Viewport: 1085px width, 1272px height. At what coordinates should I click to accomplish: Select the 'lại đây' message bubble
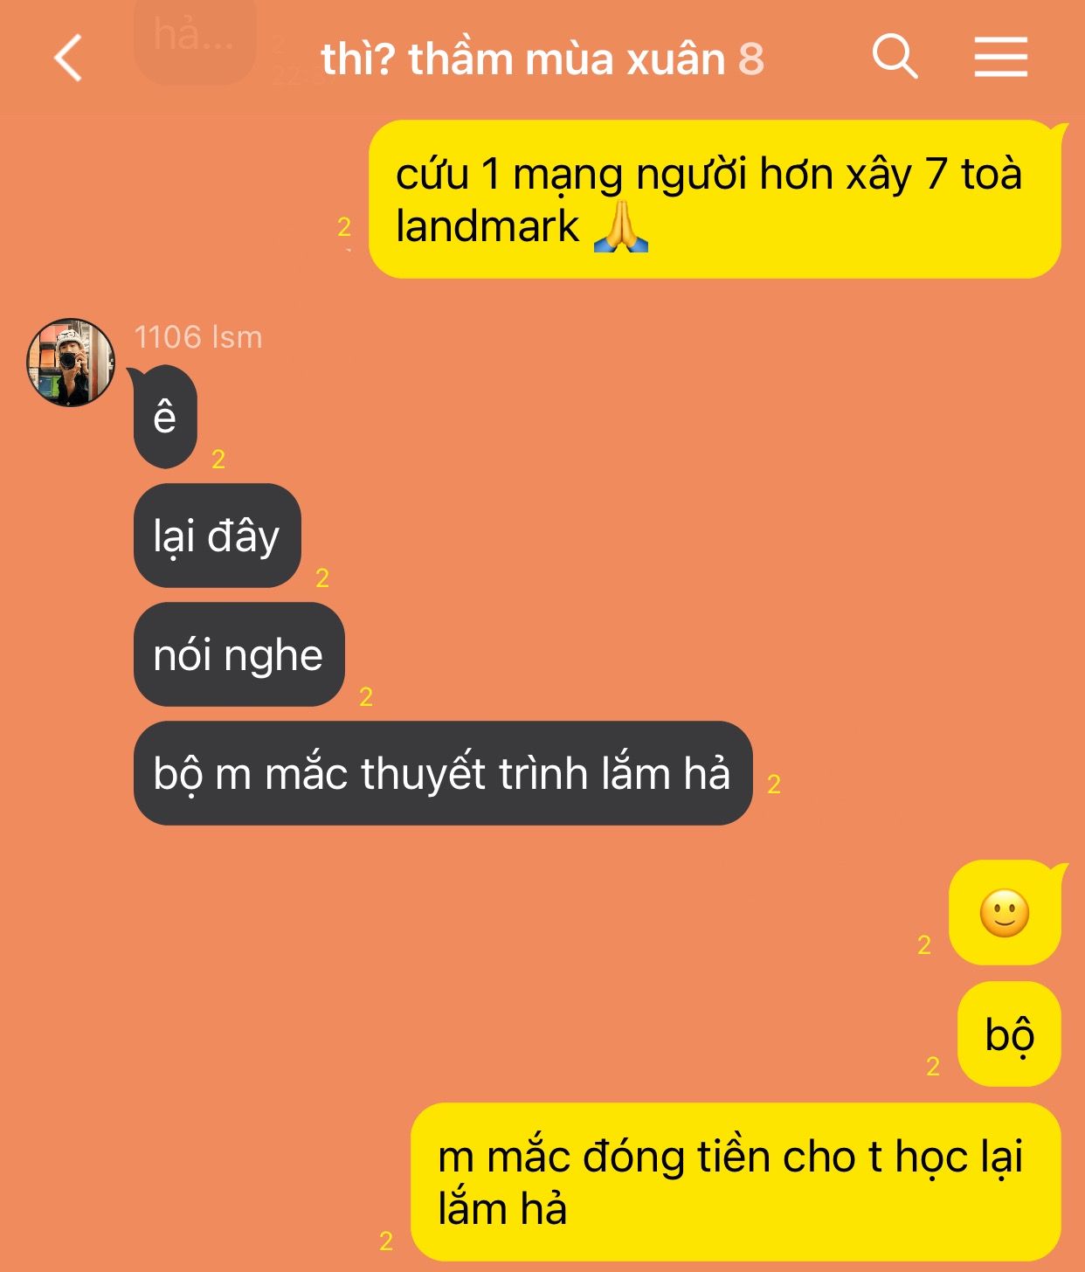click(x=218, y=536)
